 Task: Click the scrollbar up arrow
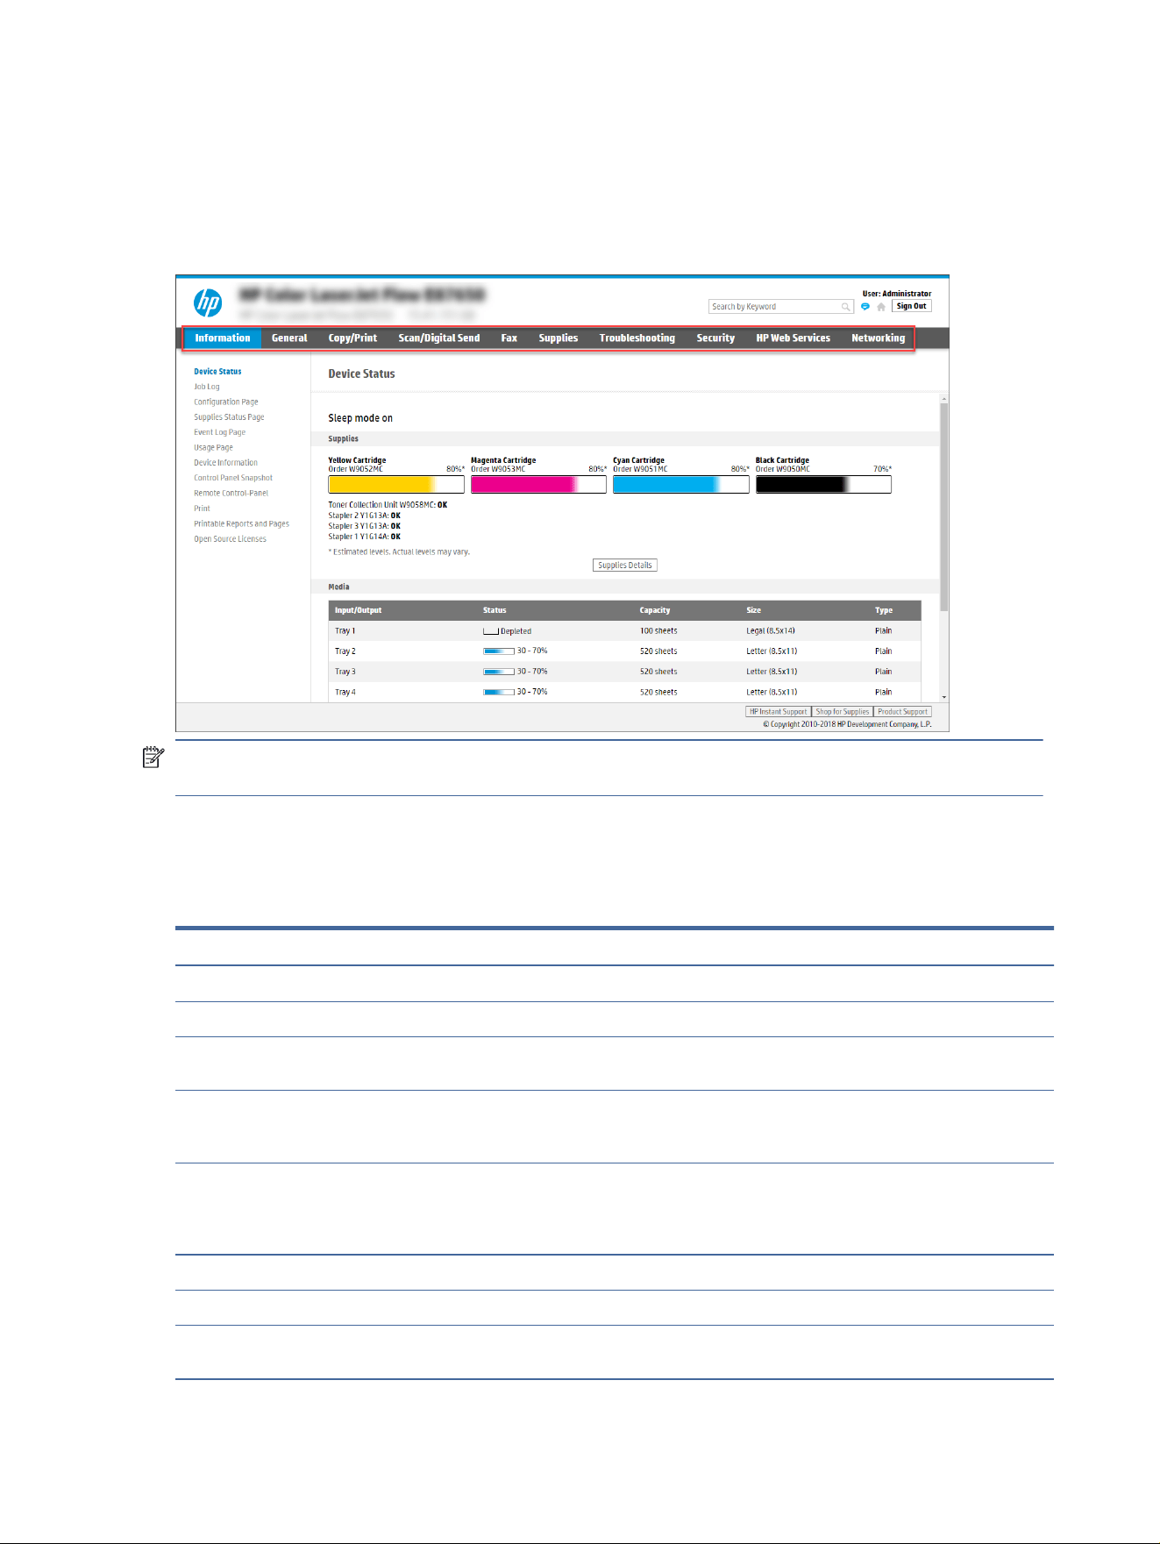pyautogui.click(x=944, y=399)
